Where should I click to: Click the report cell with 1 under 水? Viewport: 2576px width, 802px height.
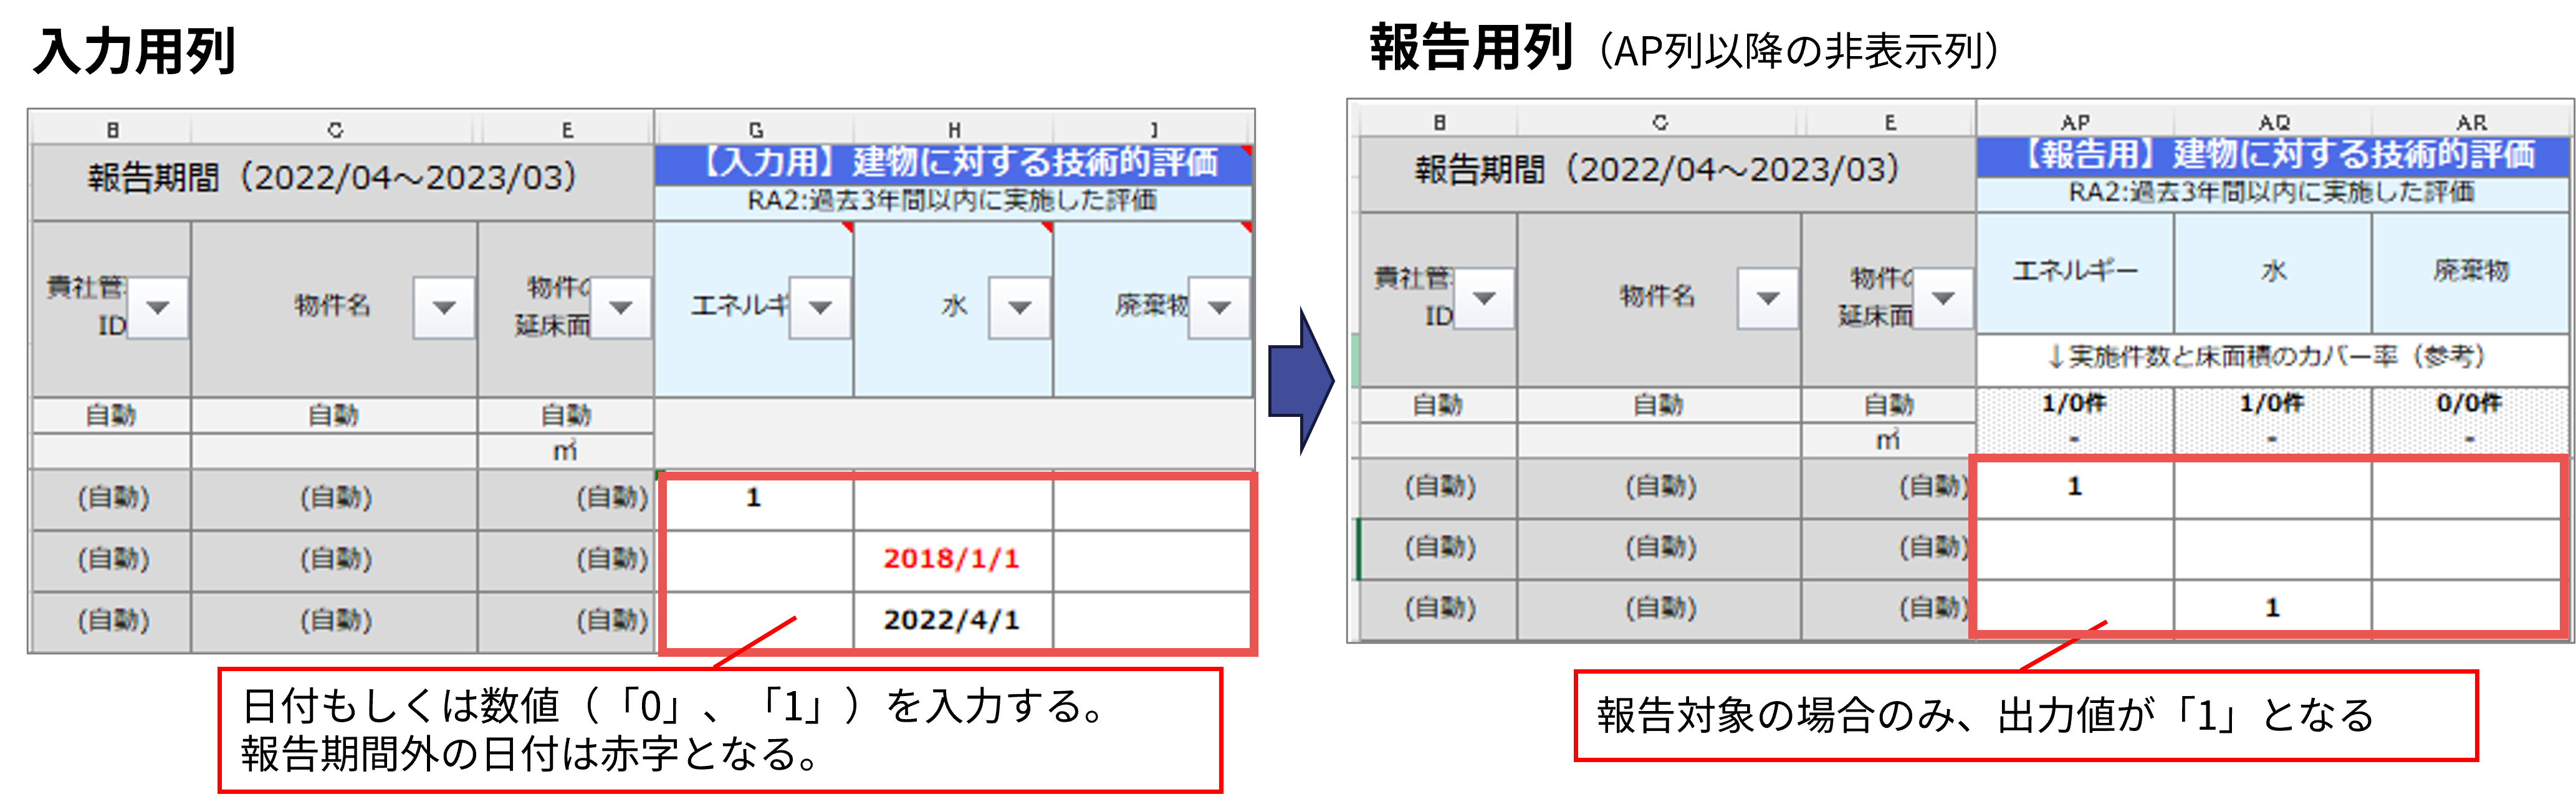2273,607
